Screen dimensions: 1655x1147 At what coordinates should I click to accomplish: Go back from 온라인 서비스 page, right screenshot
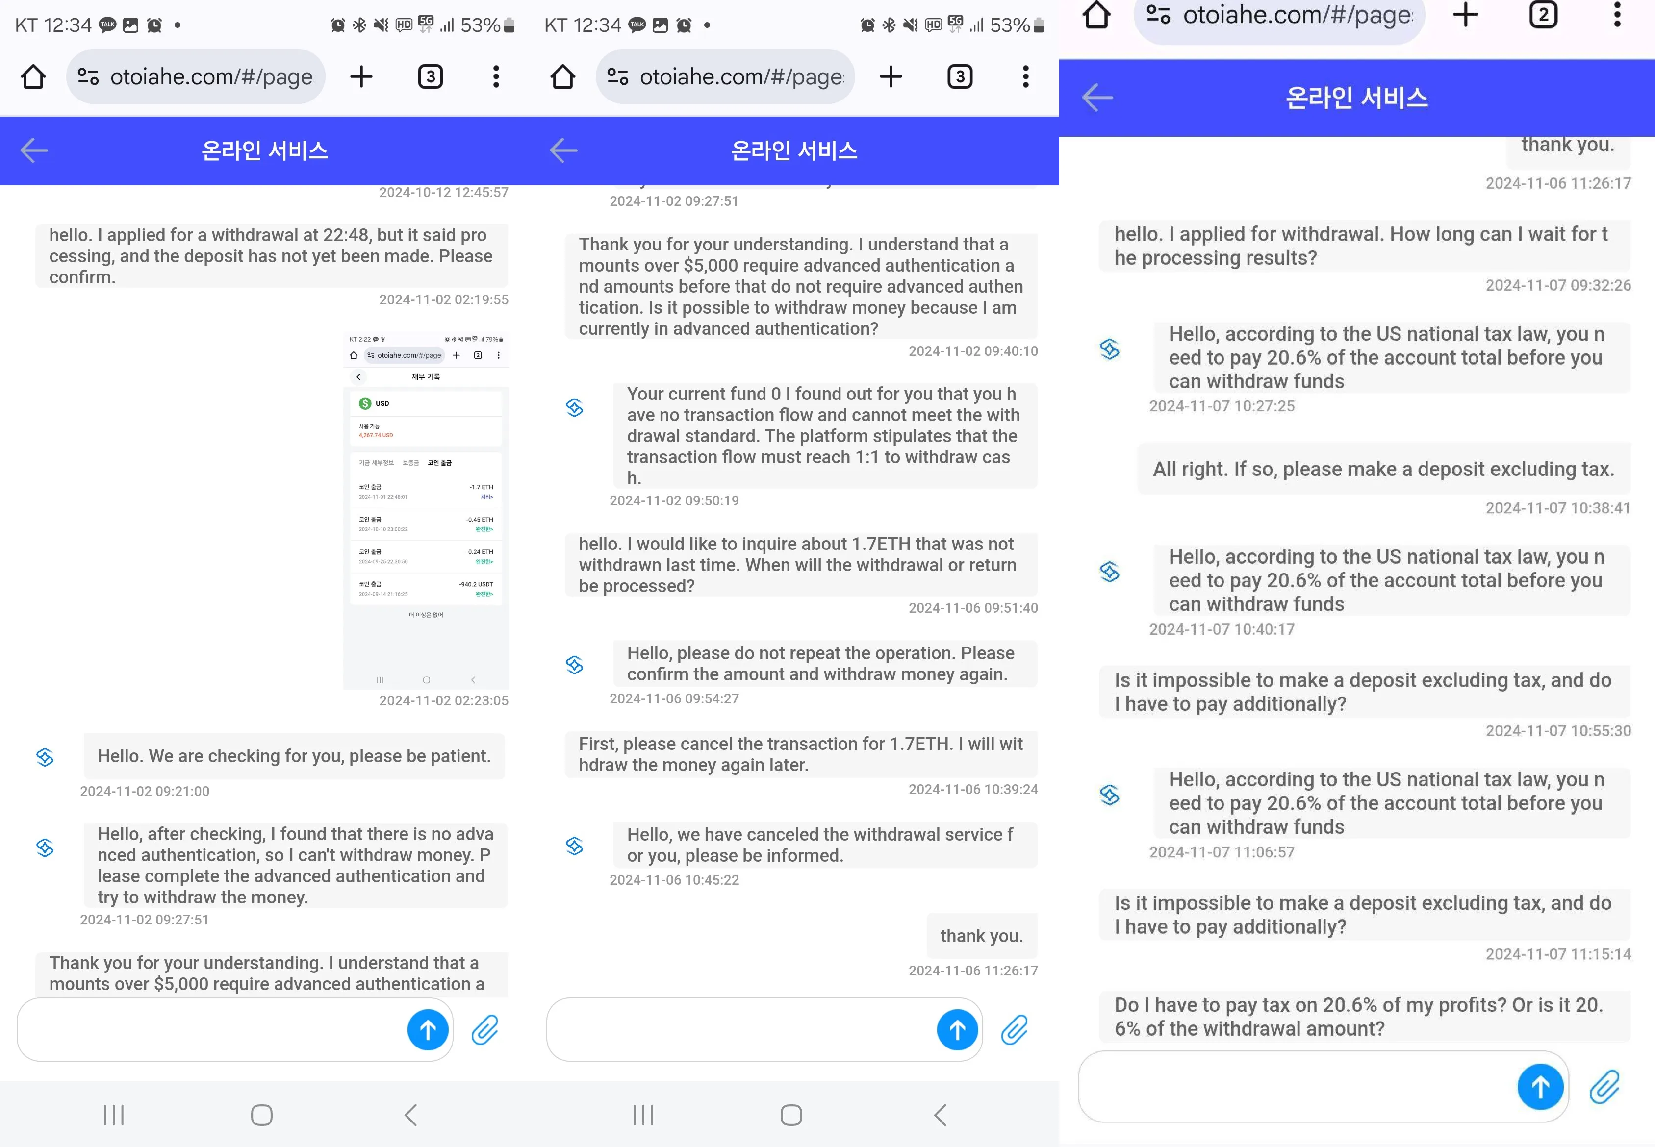click(1098, 97)
